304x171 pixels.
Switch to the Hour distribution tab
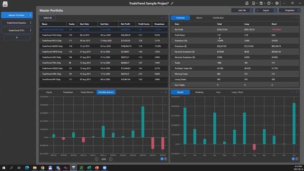(x=218, y=92)
